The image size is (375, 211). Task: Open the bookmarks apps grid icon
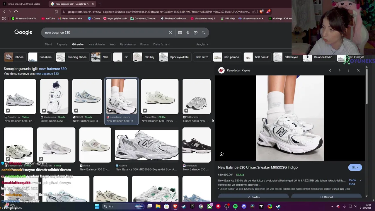[x=4, y=18]
